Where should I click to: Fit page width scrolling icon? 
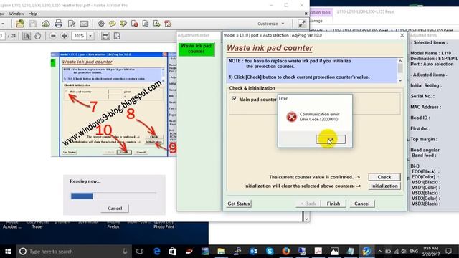(x=105, y=36)
